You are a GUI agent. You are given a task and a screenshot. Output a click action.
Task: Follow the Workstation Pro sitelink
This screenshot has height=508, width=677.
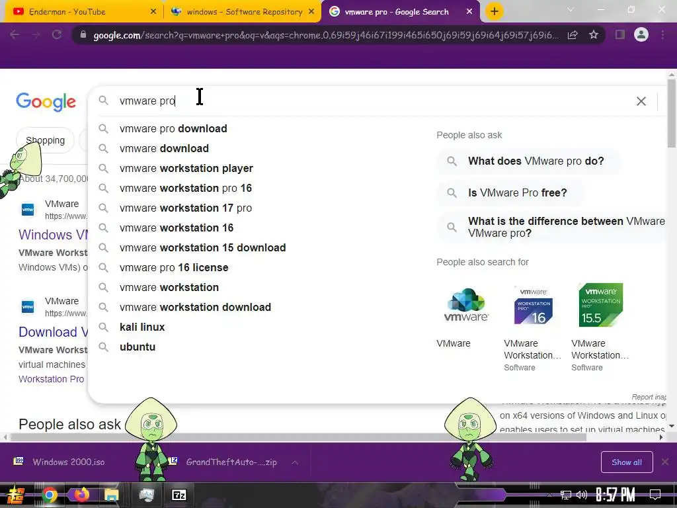(x=51, y=379)
